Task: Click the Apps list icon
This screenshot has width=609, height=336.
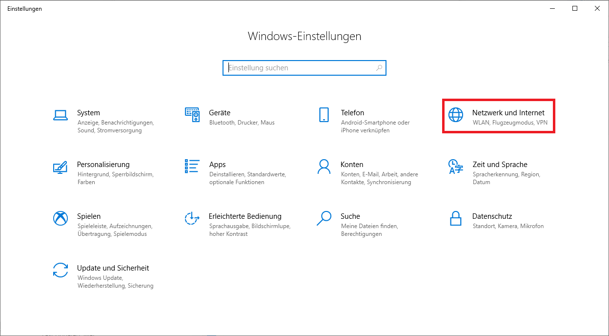Action: click(x=192, y=166)
